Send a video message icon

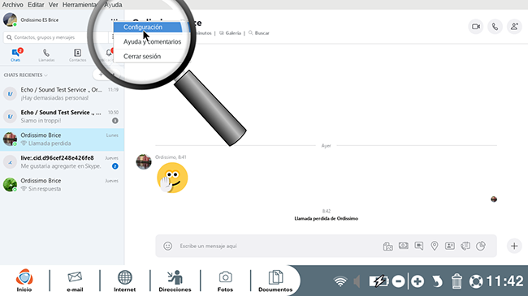(x=419, y=246)
